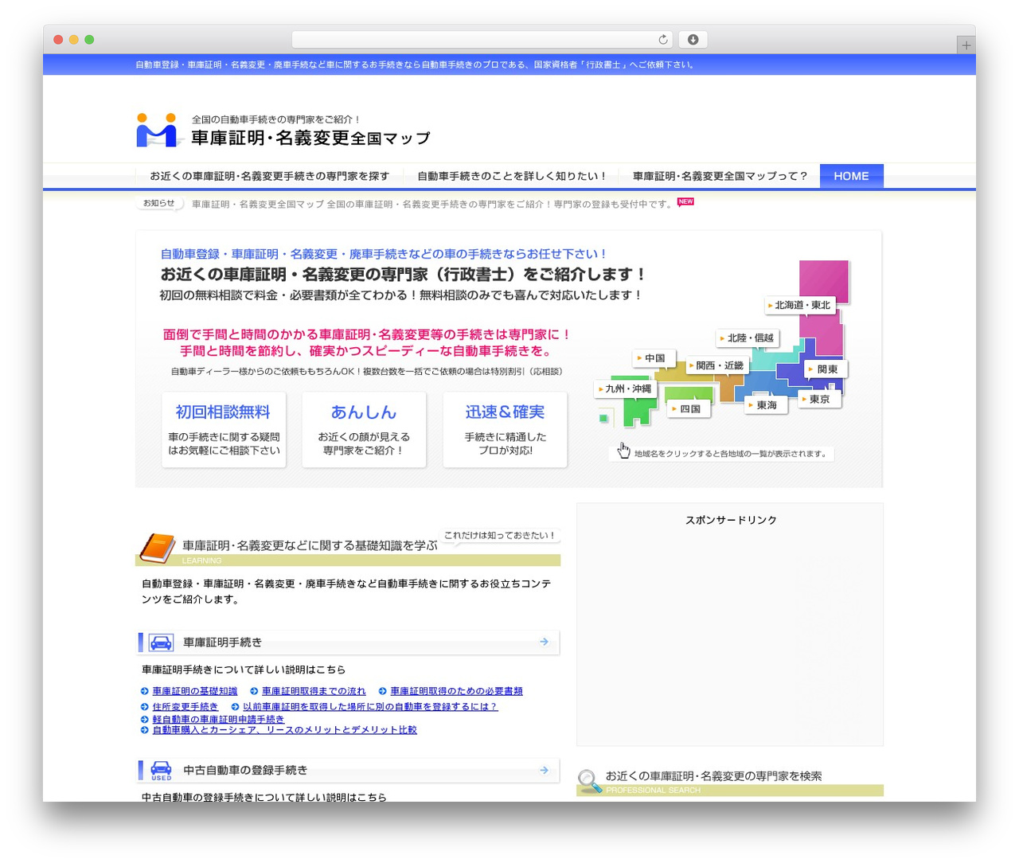
Task: Click the browser download icon
Action: click(693, 40)
